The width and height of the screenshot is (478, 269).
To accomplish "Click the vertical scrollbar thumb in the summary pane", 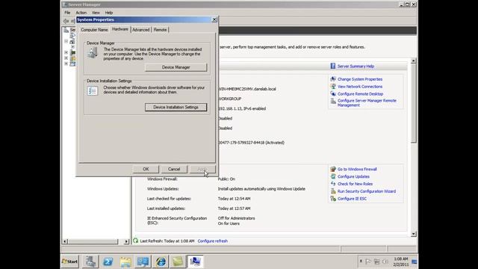I will 413,103.
